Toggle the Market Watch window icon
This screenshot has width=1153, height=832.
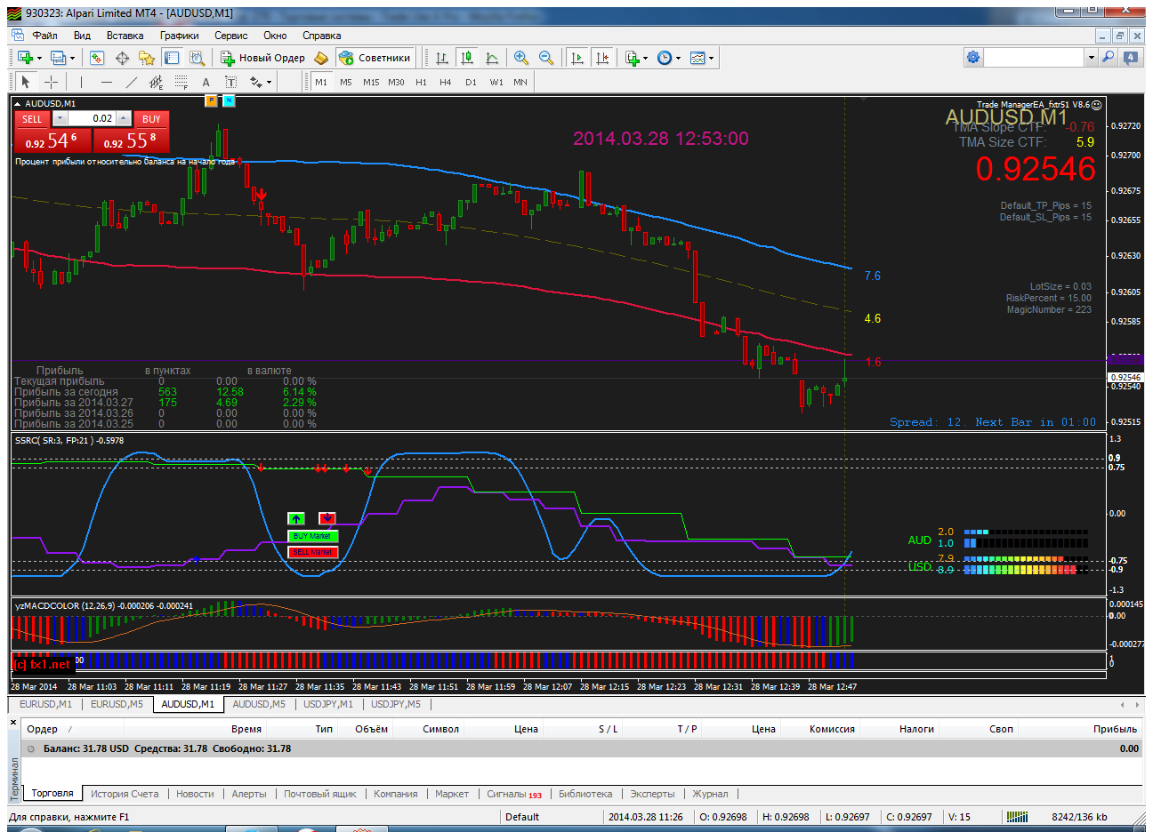(97, 58)
